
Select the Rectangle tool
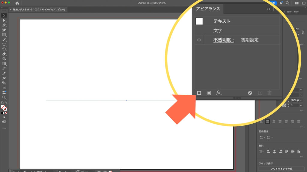tap(4, 35)
